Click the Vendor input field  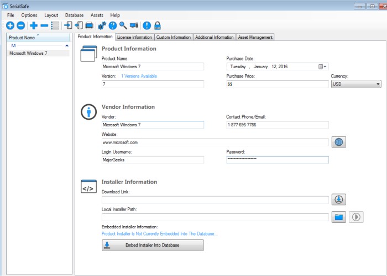[153, 125]
